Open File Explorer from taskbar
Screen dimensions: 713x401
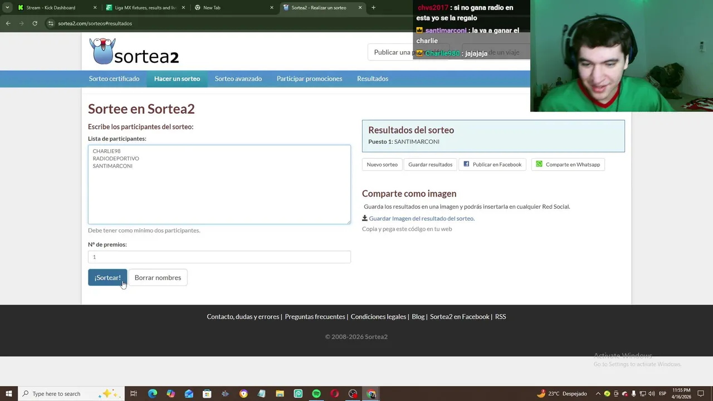(280, 394)
